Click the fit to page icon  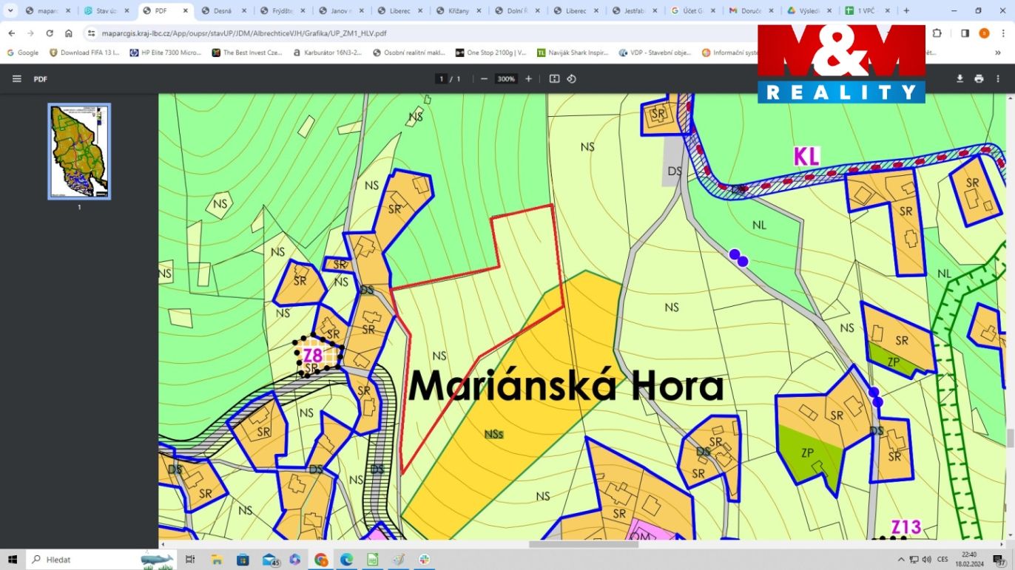(x=554, y=79)
